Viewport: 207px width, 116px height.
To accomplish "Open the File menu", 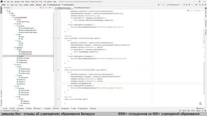I will (x=5, y=2).
